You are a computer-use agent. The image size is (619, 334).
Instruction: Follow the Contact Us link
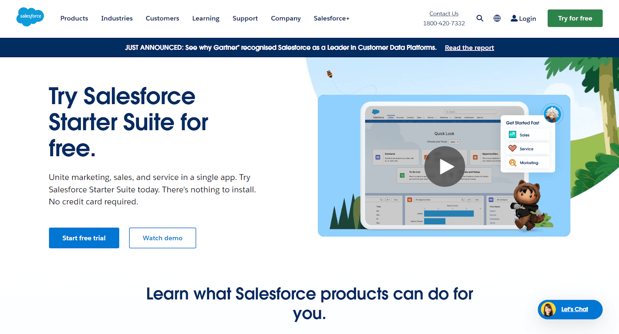pyautogui.click(x=444, y=14)
